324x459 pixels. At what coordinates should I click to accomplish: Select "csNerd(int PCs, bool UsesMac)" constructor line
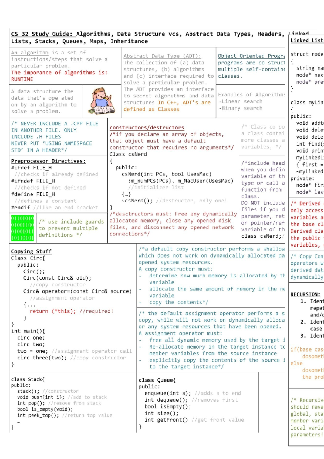click(x=167, y=174)
